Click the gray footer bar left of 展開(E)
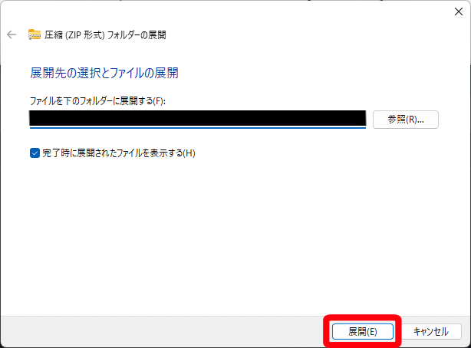Screen dimensions: 471x348 pos(162,331)
